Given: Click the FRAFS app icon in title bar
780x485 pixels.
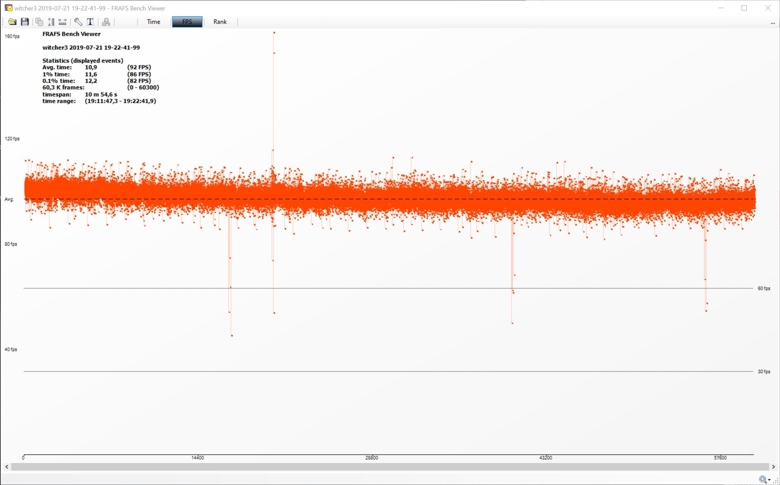Looking at the screenshot, I should click(8, 8).
